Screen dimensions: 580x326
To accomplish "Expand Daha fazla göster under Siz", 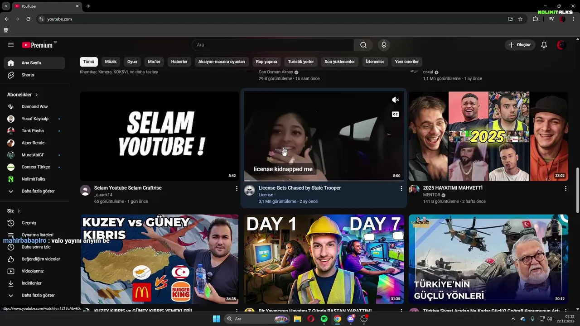I will [34, 295].
